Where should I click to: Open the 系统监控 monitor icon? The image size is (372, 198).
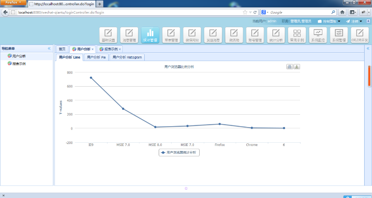coord(318,35)
